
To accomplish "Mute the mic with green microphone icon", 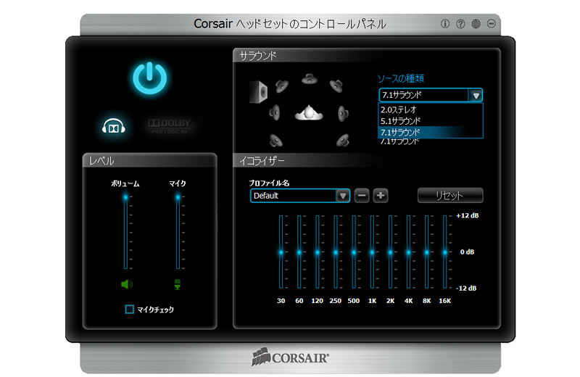I will pyautogui.click(x=178, y=284).
